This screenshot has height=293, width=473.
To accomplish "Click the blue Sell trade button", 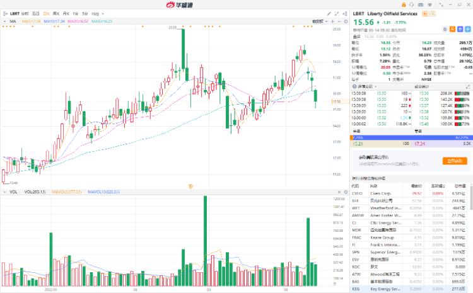I will 460,29.
